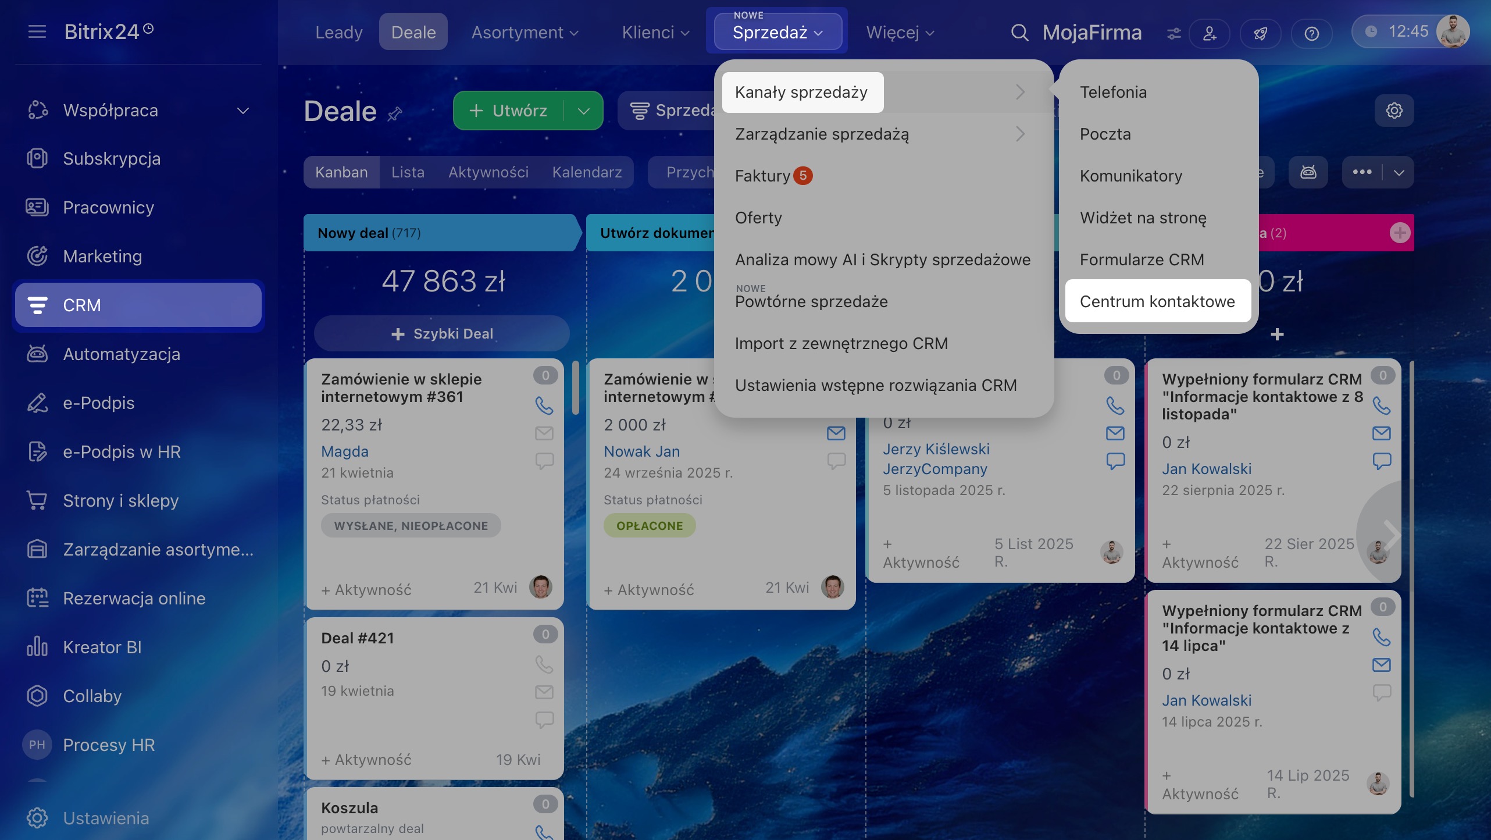
Task: Select Centrum kontaktowe in submenu
Action: pyautogui.click(x=1157, y=301)
